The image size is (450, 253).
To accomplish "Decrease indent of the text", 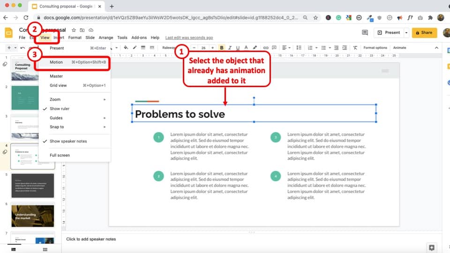I will [x=336, y=48].
